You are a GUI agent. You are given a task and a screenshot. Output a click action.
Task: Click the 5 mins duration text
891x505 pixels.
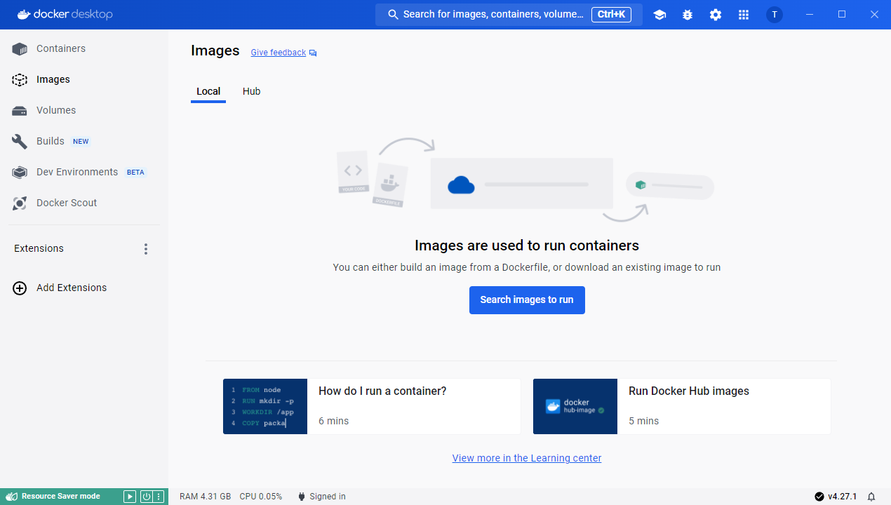643,422
